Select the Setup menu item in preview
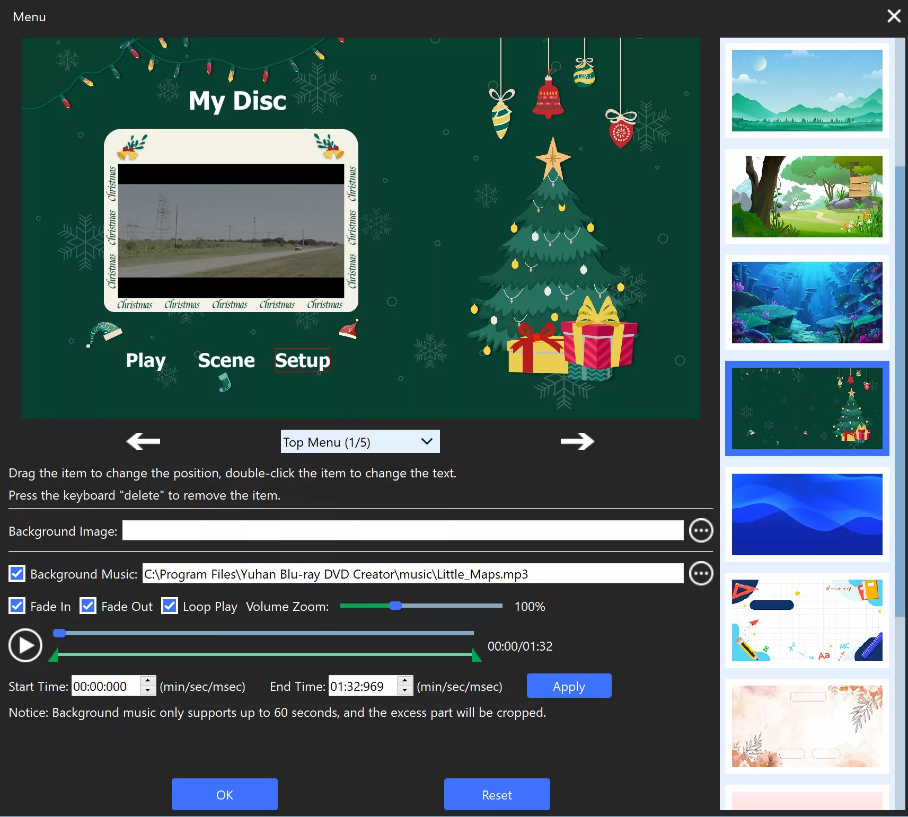Screen dimensions: 908x817 click(302, 360)
